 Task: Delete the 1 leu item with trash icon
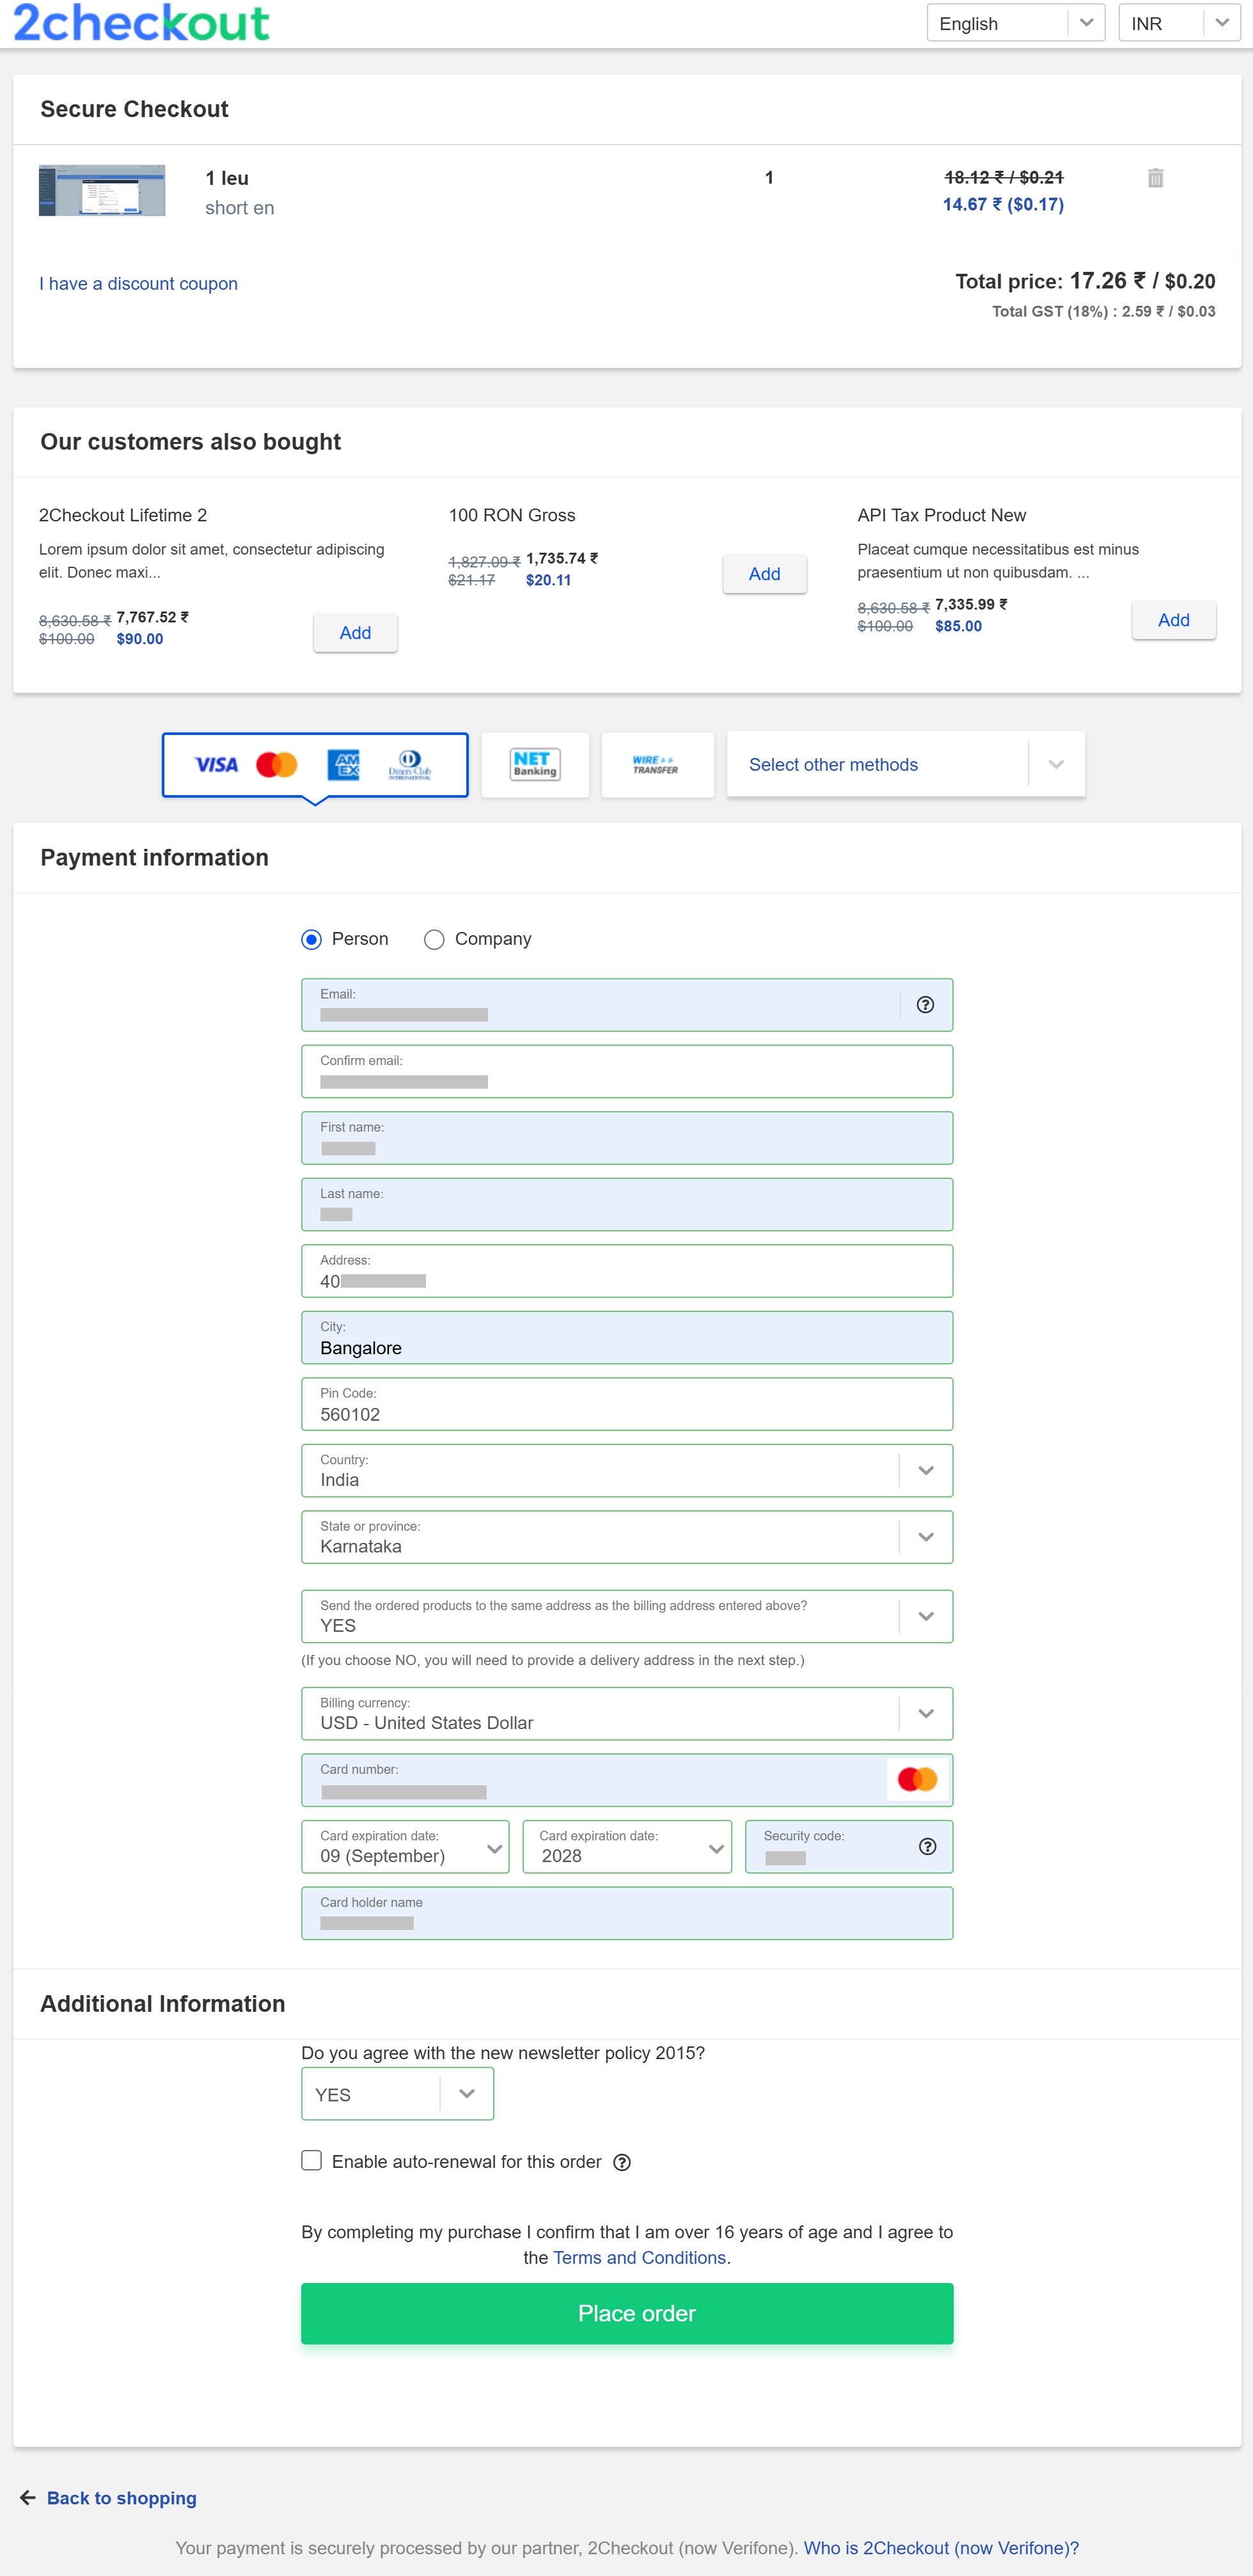pos(1155,178)
